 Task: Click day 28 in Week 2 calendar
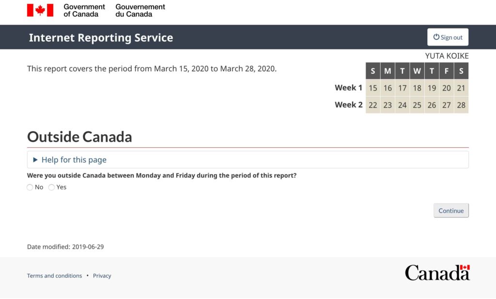(x=461, y=105)
